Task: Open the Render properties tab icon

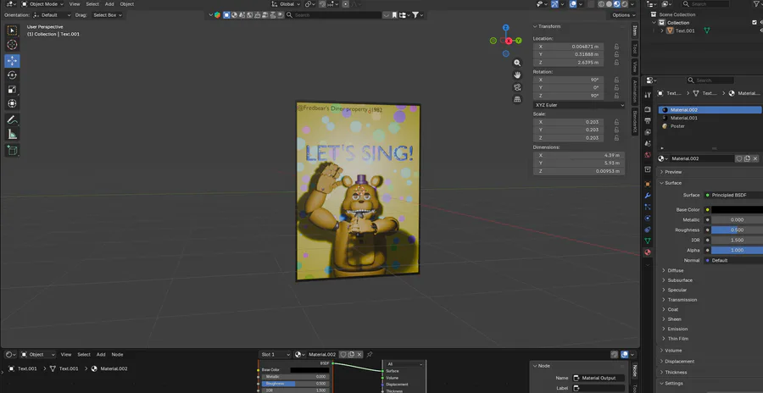Action: 648,109
